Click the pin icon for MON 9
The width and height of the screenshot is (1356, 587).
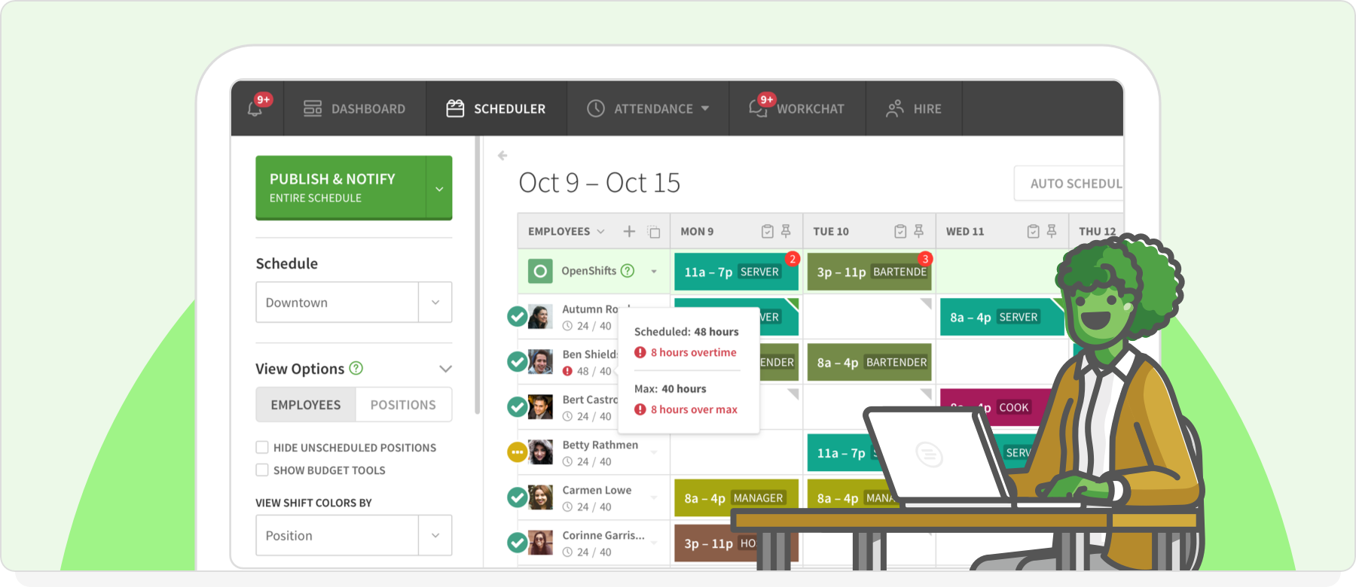(x=786, y=231)
